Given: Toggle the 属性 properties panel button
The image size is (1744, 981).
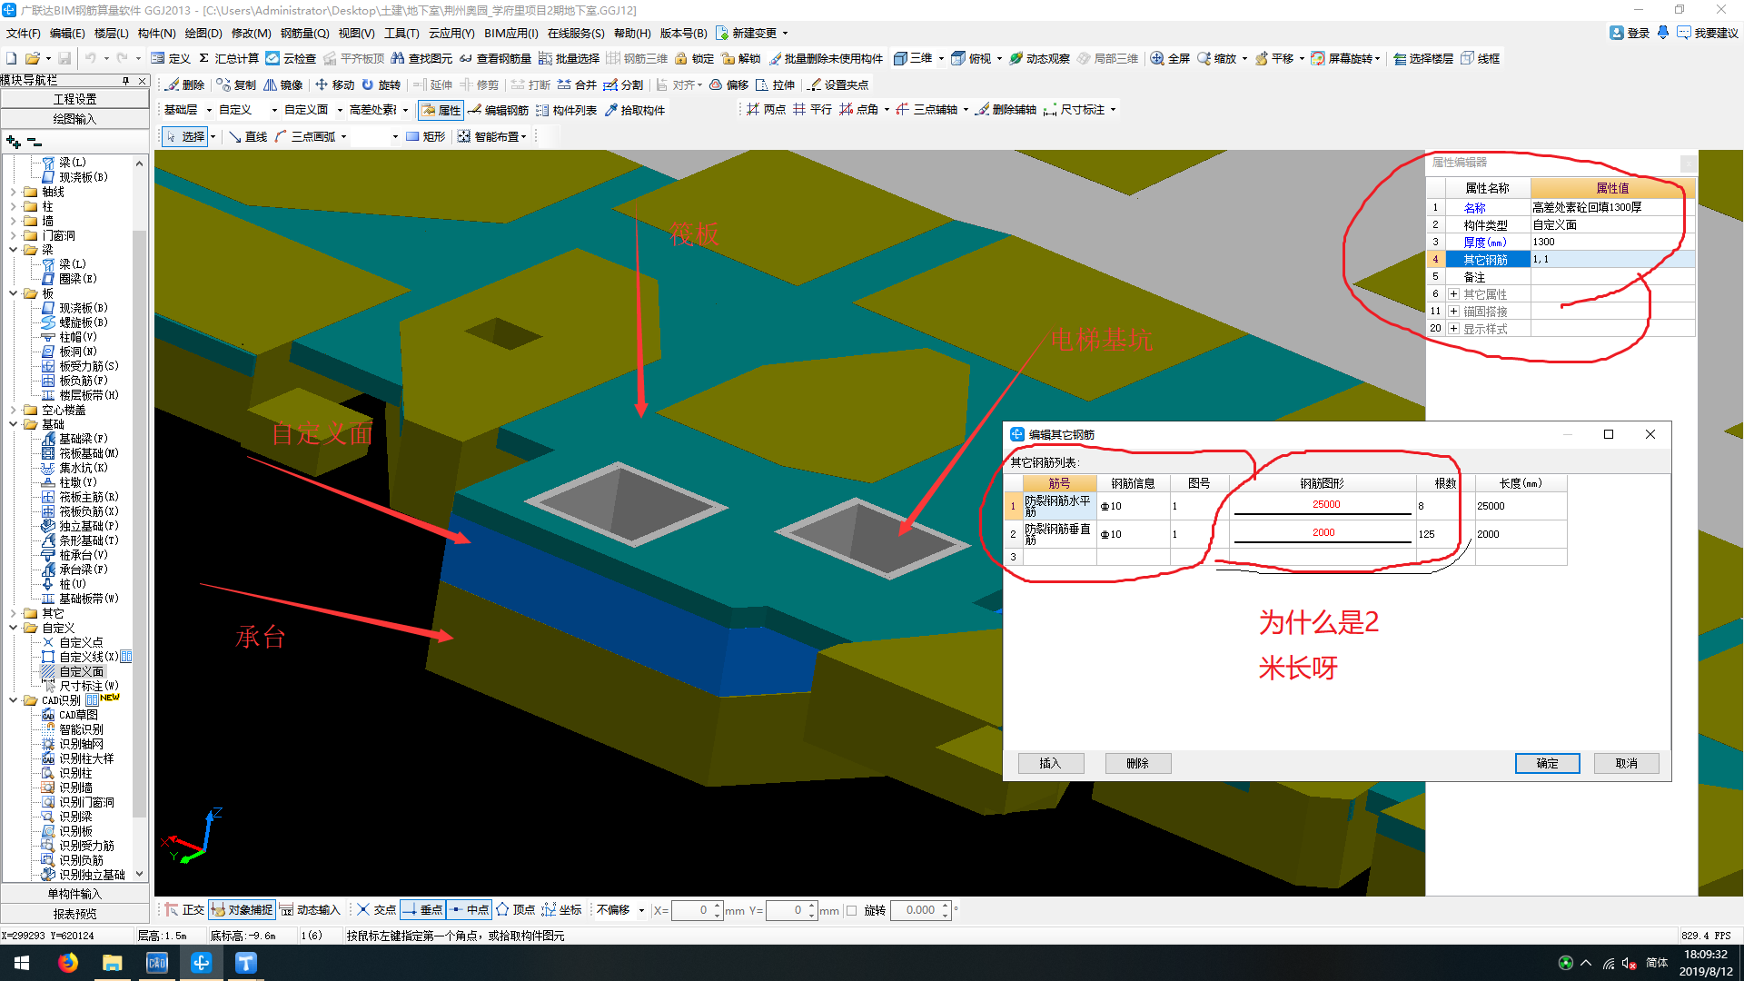Looking at the screenshot, I should click(441, 110).
